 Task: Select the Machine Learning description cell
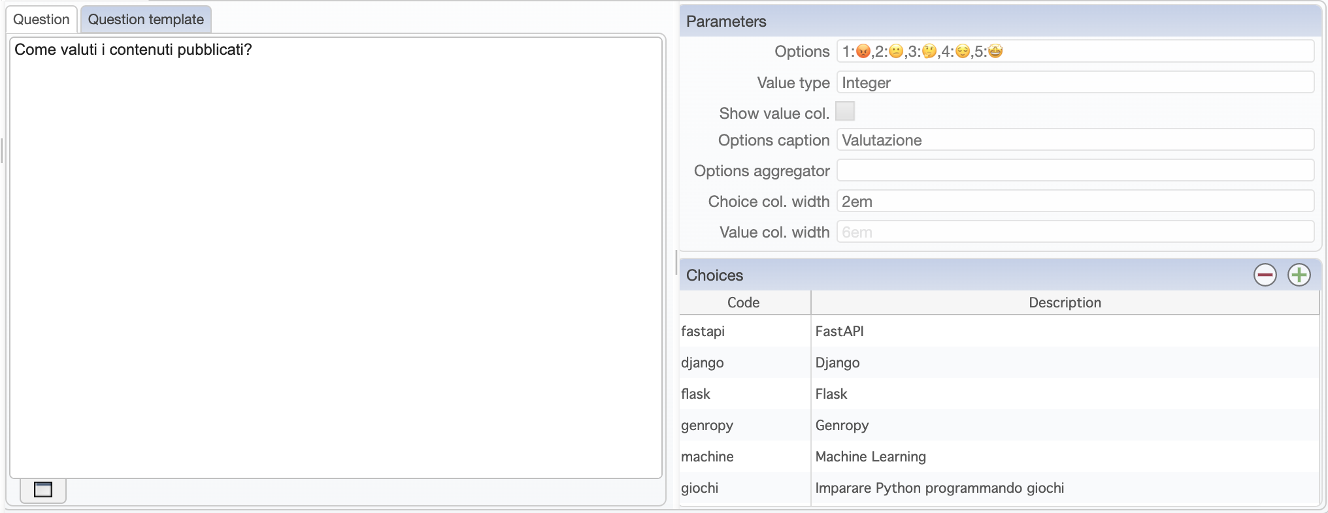pyautogui.click(x=1065, y=456)
